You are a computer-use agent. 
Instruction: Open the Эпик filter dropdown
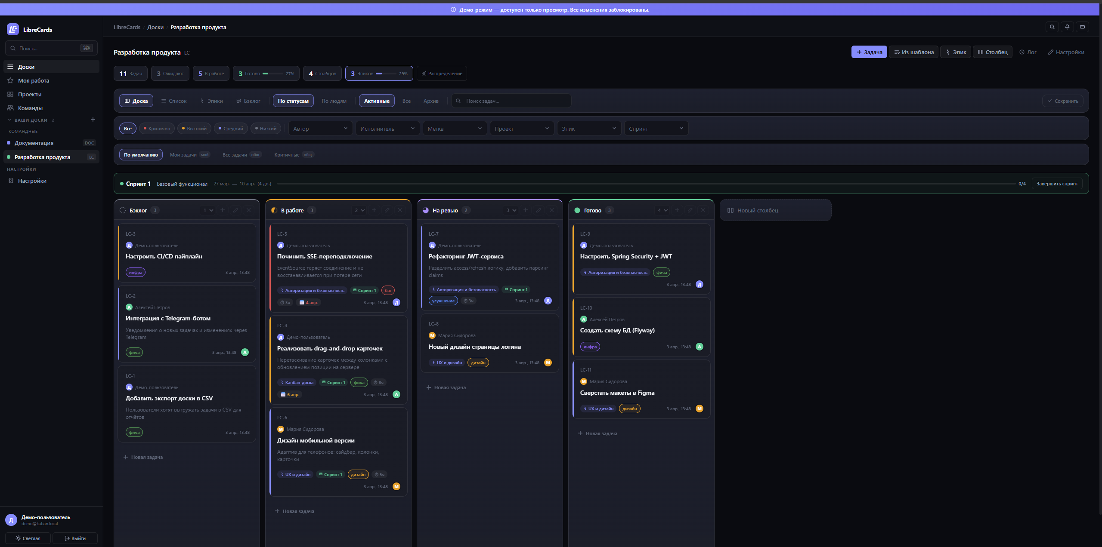coord(588,129)
